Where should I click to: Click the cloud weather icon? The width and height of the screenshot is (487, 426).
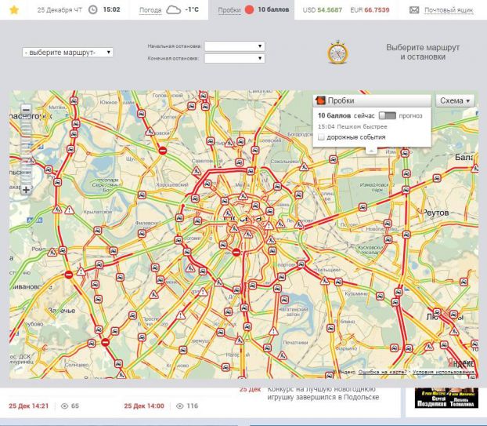point(173,10)
